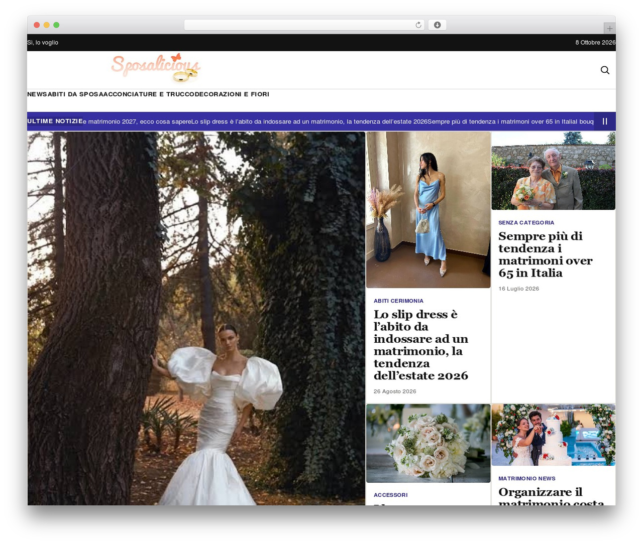Open the NEWS menu item

coord(37,94)
